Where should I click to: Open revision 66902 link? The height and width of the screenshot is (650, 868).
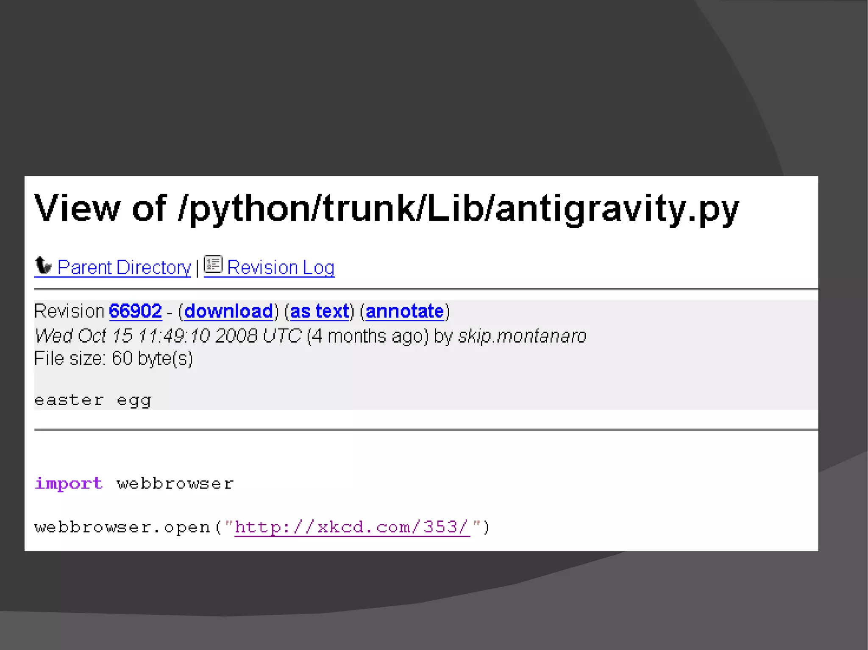[x=135, y=311]
